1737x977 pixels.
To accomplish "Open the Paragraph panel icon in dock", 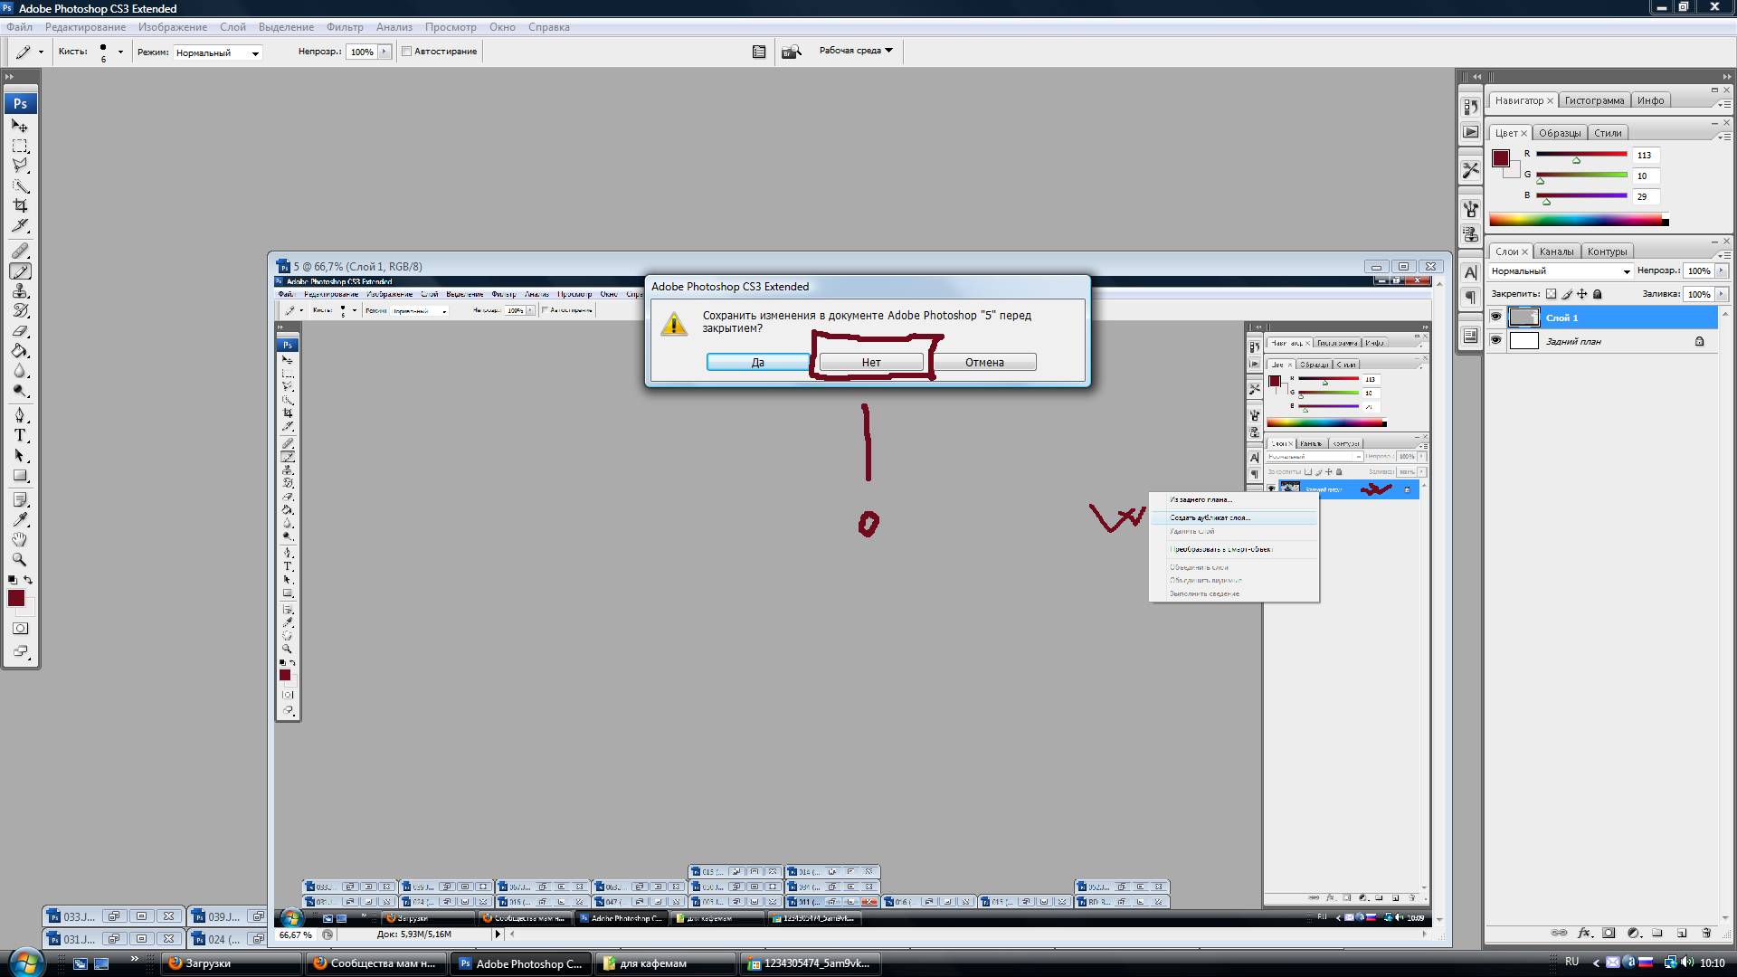I will (x=1470, y=297).
